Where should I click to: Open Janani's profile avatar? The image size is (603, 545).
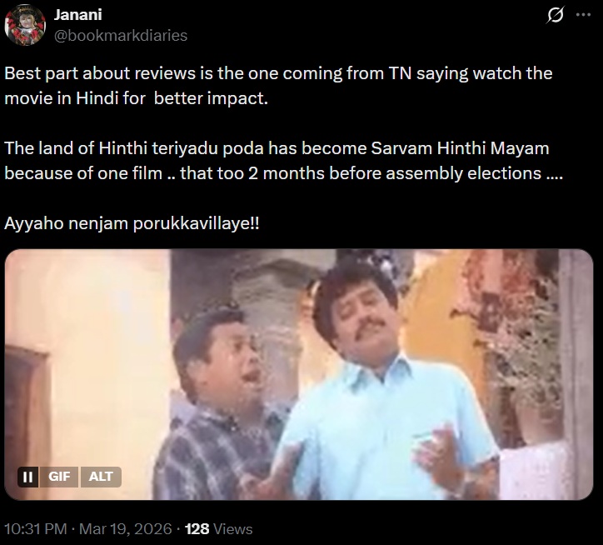tap(25, 25)
